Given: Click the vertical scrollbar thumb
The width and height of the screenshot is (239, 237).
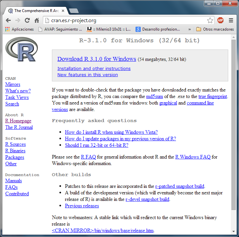Looking at the screenshot, I should pos(233,125).
